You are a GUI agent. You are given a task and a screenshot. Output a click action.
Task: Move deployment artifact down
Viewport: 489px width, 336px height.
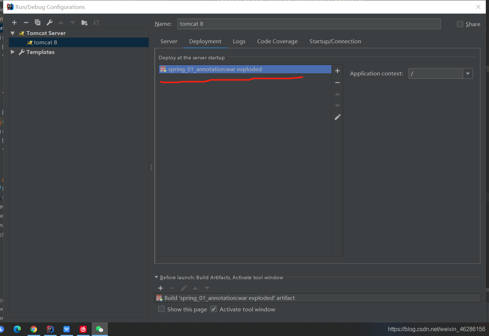337,106
